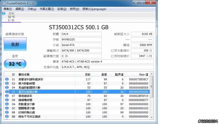Image resolution: width=220 pixels, height=124 pixels.
Task: Click status circle for attribute 07 row
Action: tap(7, 96)
